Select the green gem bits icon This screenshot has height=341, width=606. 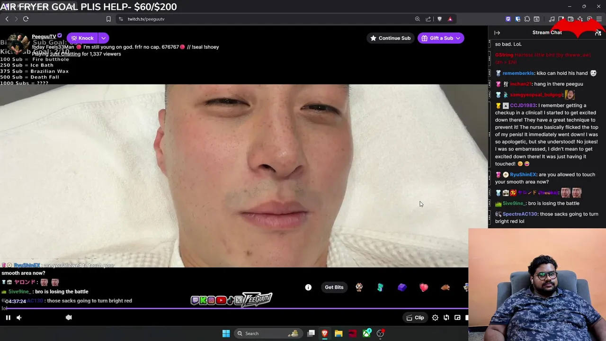[x=380, y=287]
